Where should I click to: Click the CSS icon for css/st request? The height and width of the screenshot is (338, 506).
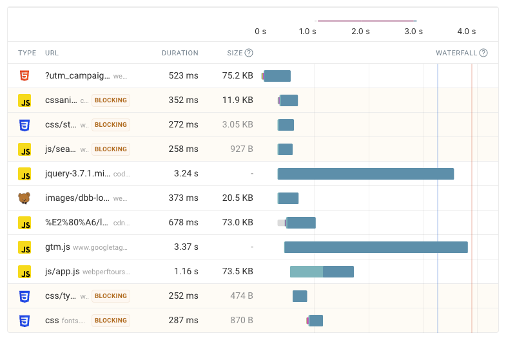[x=24, y=125]
